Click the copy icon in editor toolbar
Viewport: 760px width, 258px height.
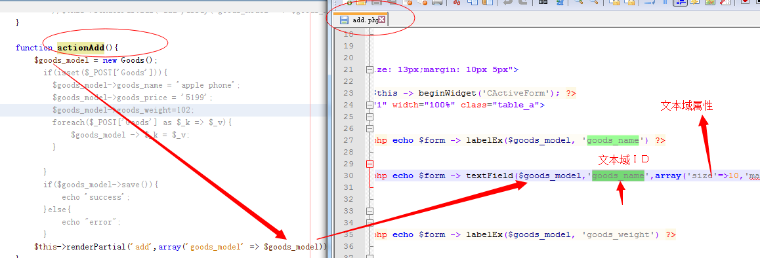point(472,3)
